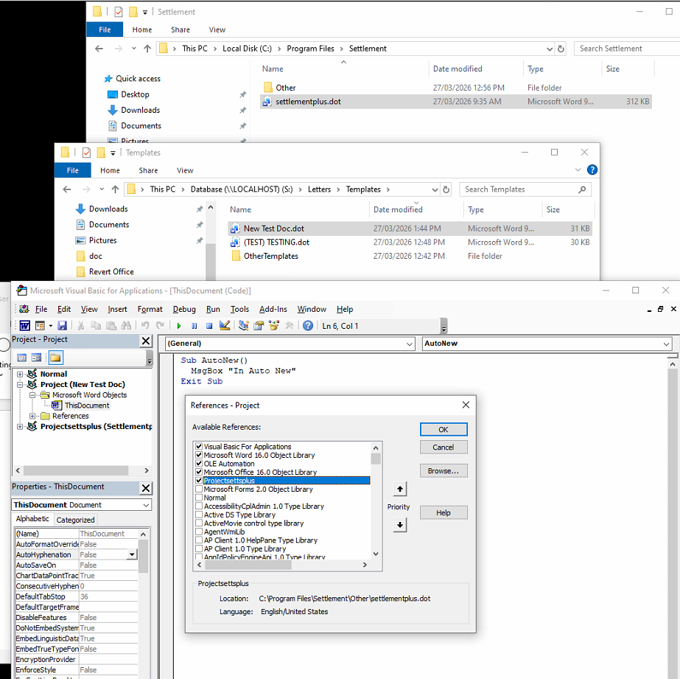Expand the Normal project node
Image resolution: width=680 pixels, height=679 pixels.
tap(20, 374)
